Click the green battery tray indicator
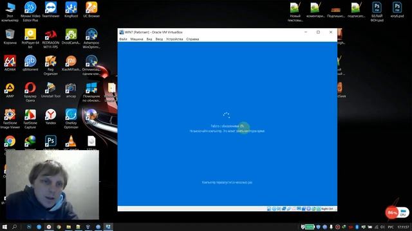The image size is (412, 231). pyautogui.click(x=310, y=227)
